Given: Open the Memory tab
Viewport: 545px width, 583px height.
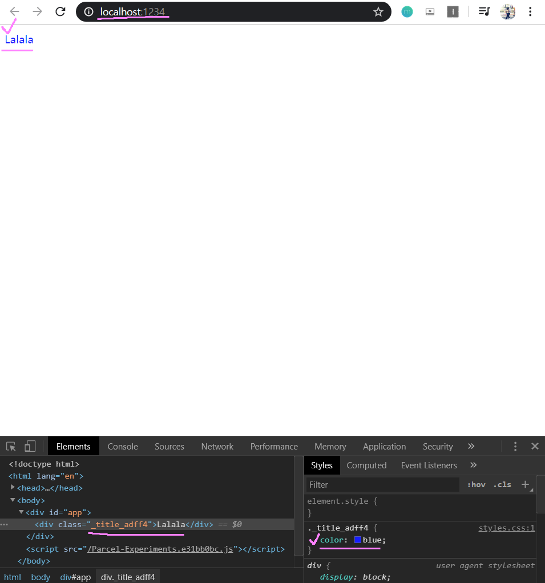Looking at the screenshot, I should [330, 446].
